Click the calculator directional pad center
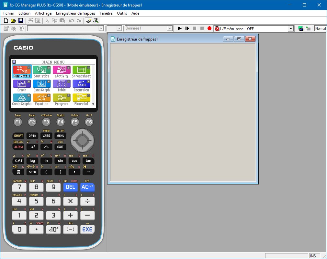The width and height of the screenshot is (327, 259). [82, 140]
